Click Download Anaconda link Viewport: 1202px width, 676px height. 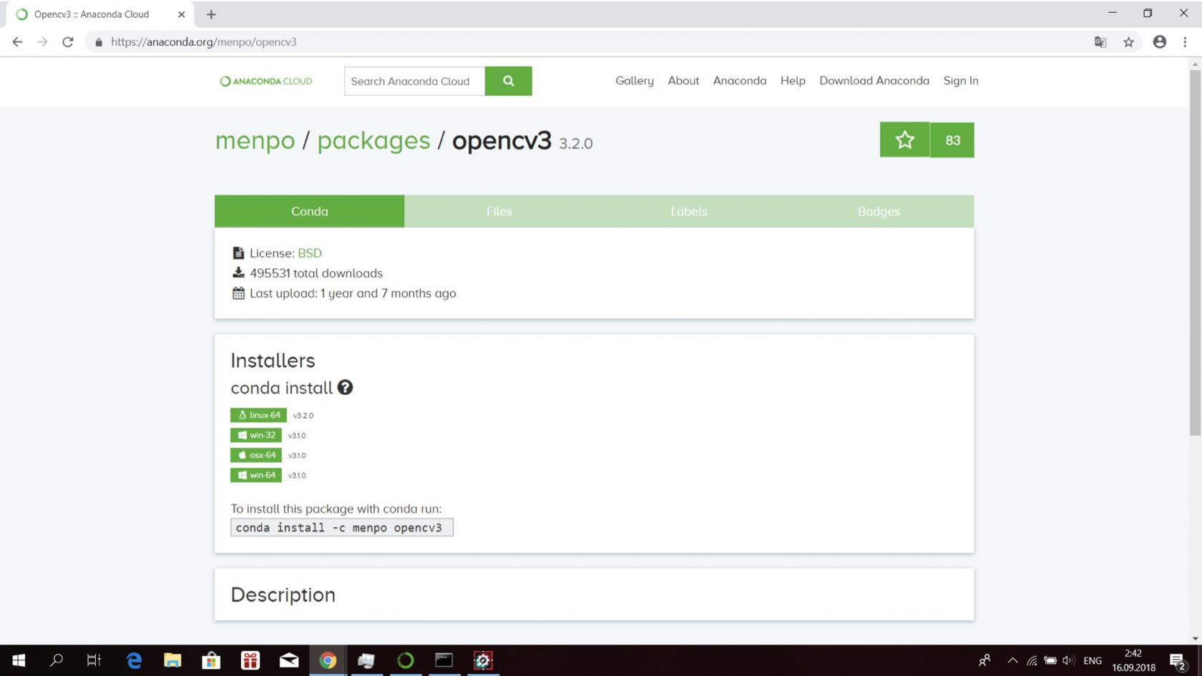point(874,81)
